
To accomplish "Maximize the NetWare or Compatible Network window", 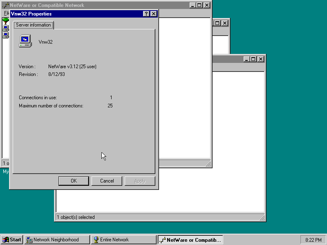I will pos(199,5).
